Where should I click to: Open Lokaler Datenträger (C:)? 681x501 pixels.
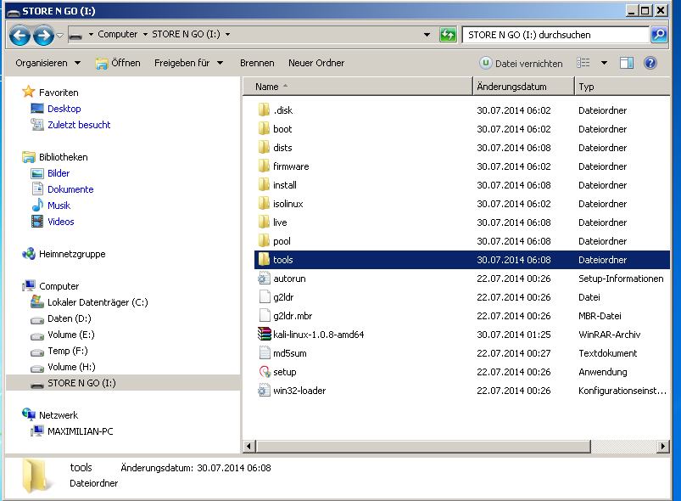98,302
